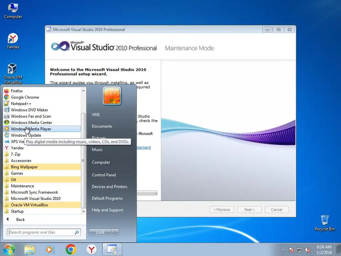The width and height of the screenshot is (341, 256).
Task: Click the Previous button in setup wizard
Action: coord(222,210)
